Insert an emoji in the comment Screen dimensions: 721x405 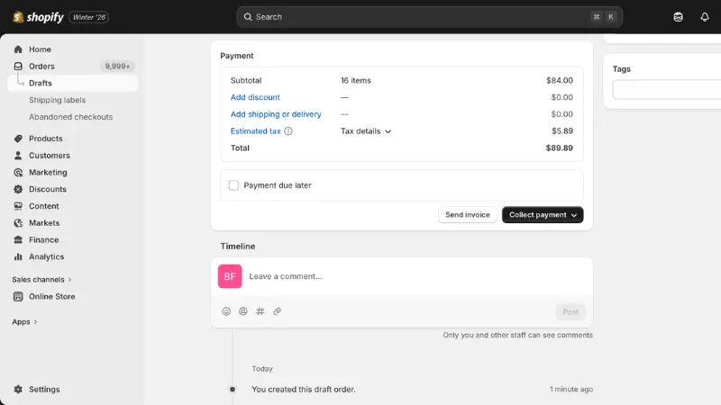point(226,311)
